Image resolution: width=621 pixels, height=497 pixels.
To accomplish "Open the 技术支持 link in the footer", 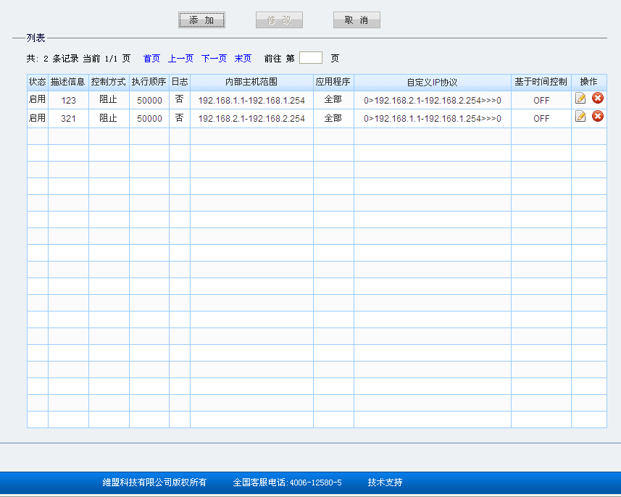I will click(x=385, y=483).
